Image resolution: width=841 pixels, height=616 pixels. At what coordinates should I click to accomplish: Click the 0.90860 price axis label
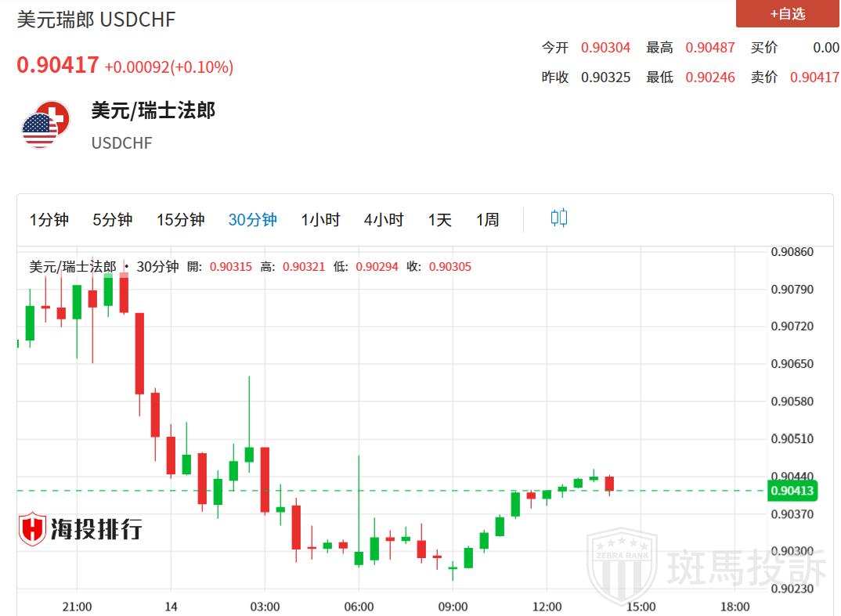(792, 252)
